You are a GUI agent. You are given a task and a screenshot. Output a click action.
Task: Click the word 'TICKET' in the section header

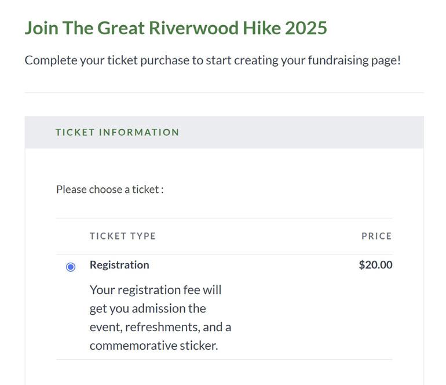pyautogui.click(x=75, y=132)
